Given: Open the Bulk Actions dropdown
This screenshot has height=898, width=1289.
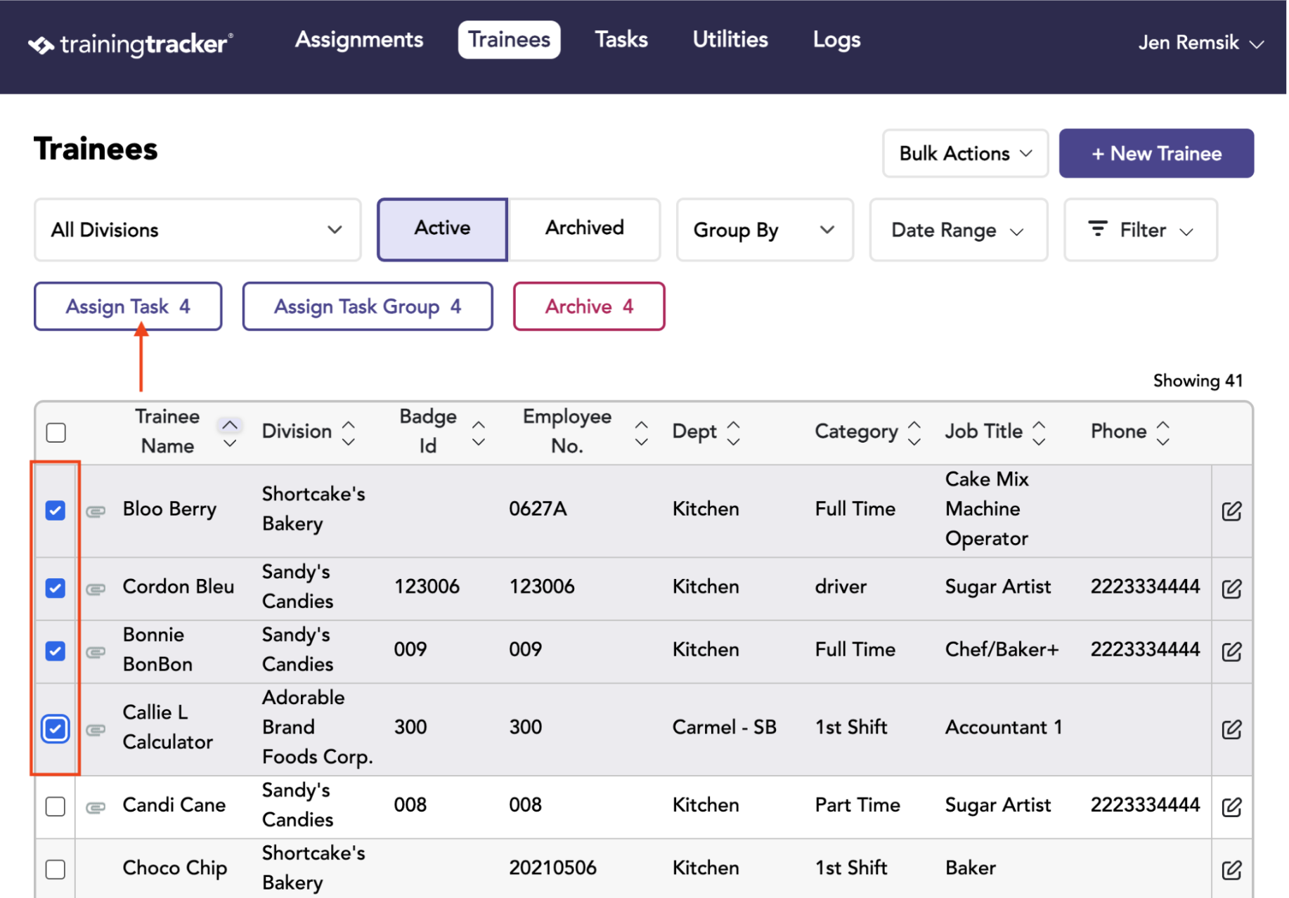Looking at the screenshot, I should 965,153.
